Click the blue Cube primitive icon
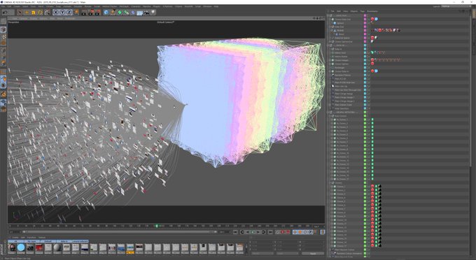The image size is (476, 260). click(106, 13)
